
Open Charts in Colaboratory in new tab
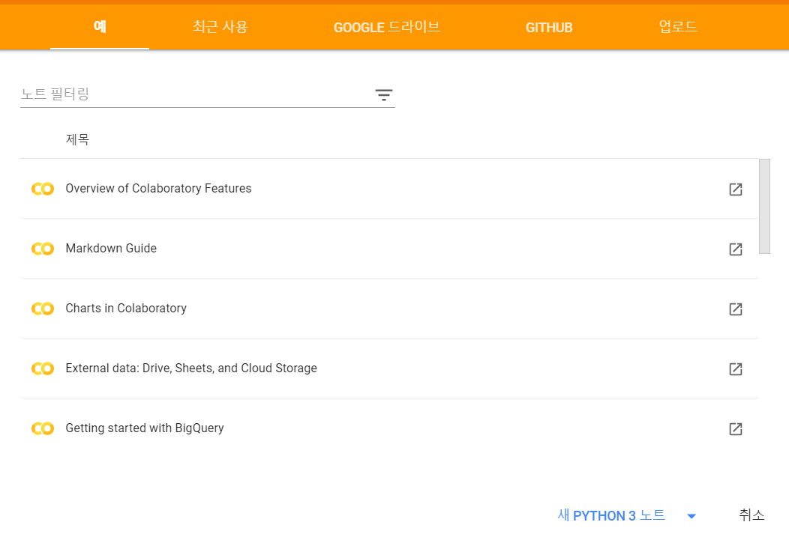tap(736, 309)
